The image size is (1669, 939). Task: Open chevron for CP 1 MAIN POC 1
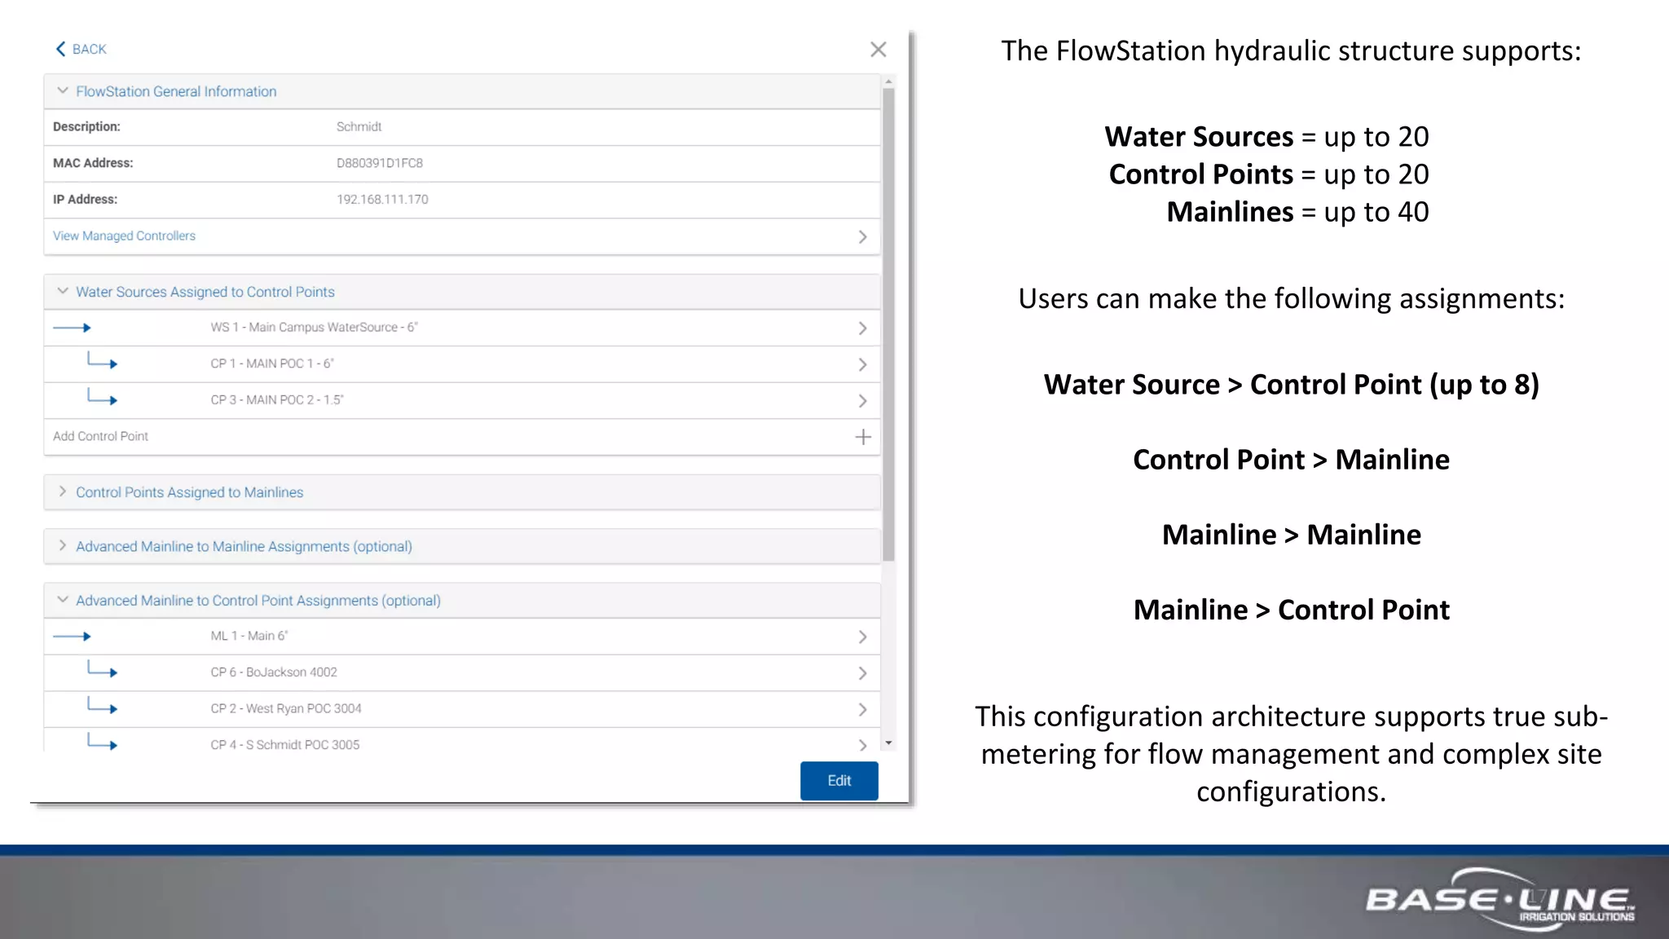[862, 364]
